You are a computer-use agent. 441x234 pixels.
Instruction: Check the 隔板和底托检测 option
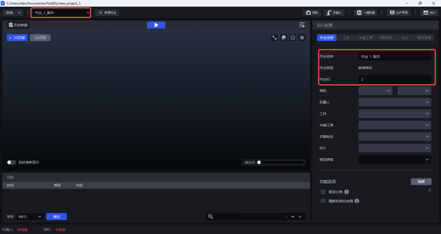click(323, 201)
